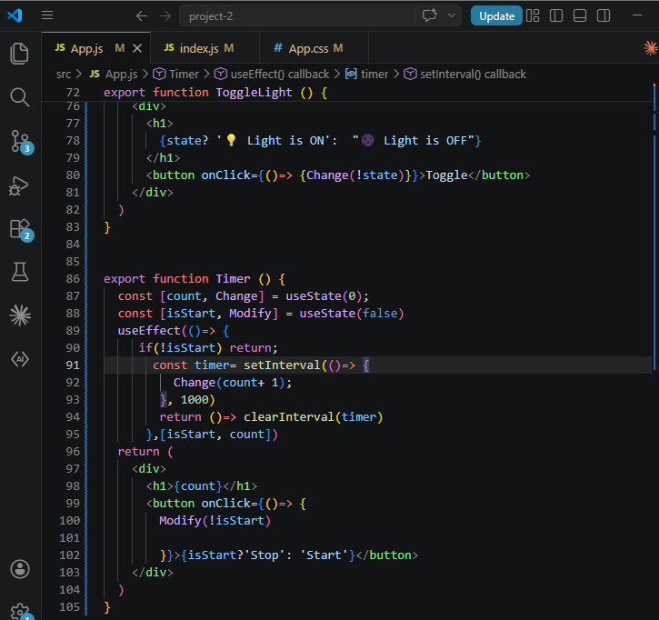Screen dimensions: 659x620
Task: Select src in the breadcrumb
Action: tap(64, 75)
